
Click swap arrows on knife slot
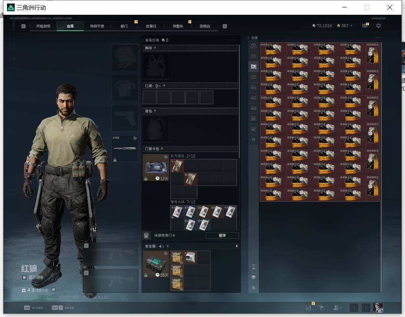tap(135, 138)
